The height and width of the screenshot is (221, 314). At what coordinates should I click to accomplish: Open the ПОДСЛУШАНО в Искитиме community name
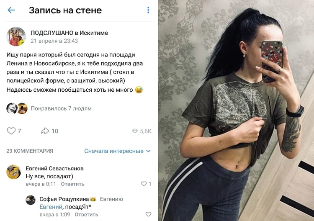(x=69, y=33)
